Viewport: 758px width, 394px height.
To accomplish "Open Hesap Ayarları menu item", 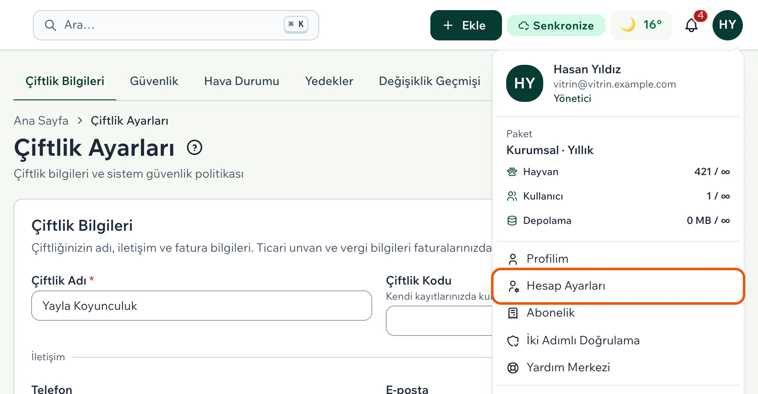I will tap(618, 286).
